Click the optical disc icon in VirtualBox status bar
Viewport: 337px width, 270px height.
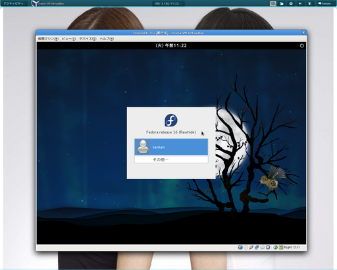[x=246, y=248]
